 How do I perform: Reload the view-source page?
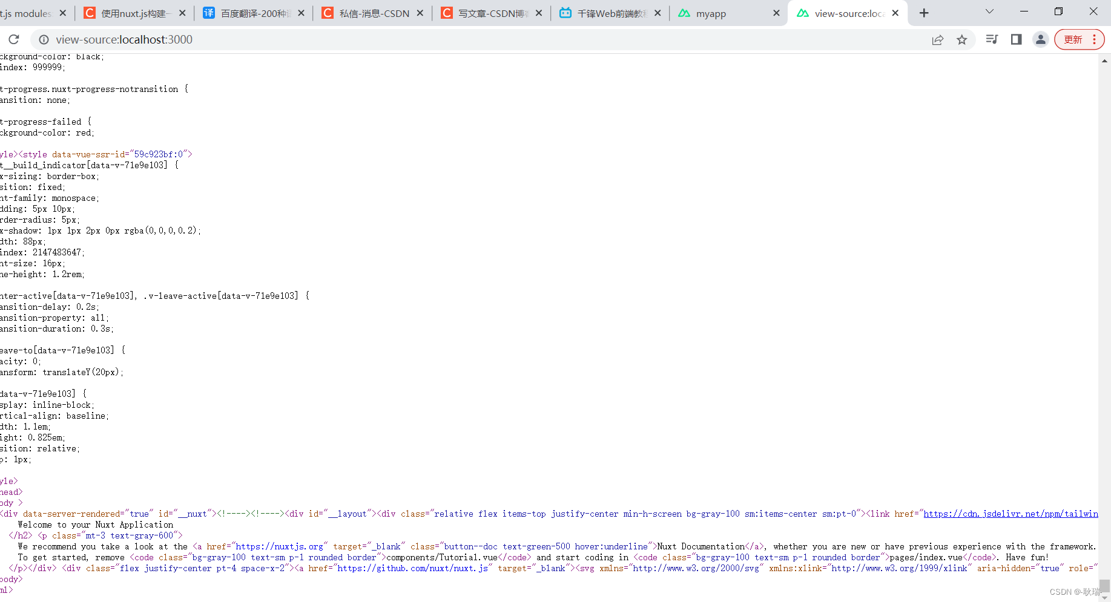click(13, 39)
